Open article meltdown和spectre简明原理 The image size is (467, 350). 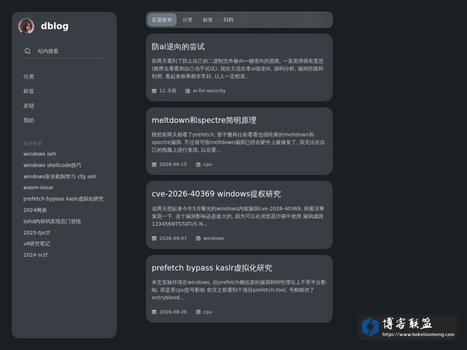point(204,120)
